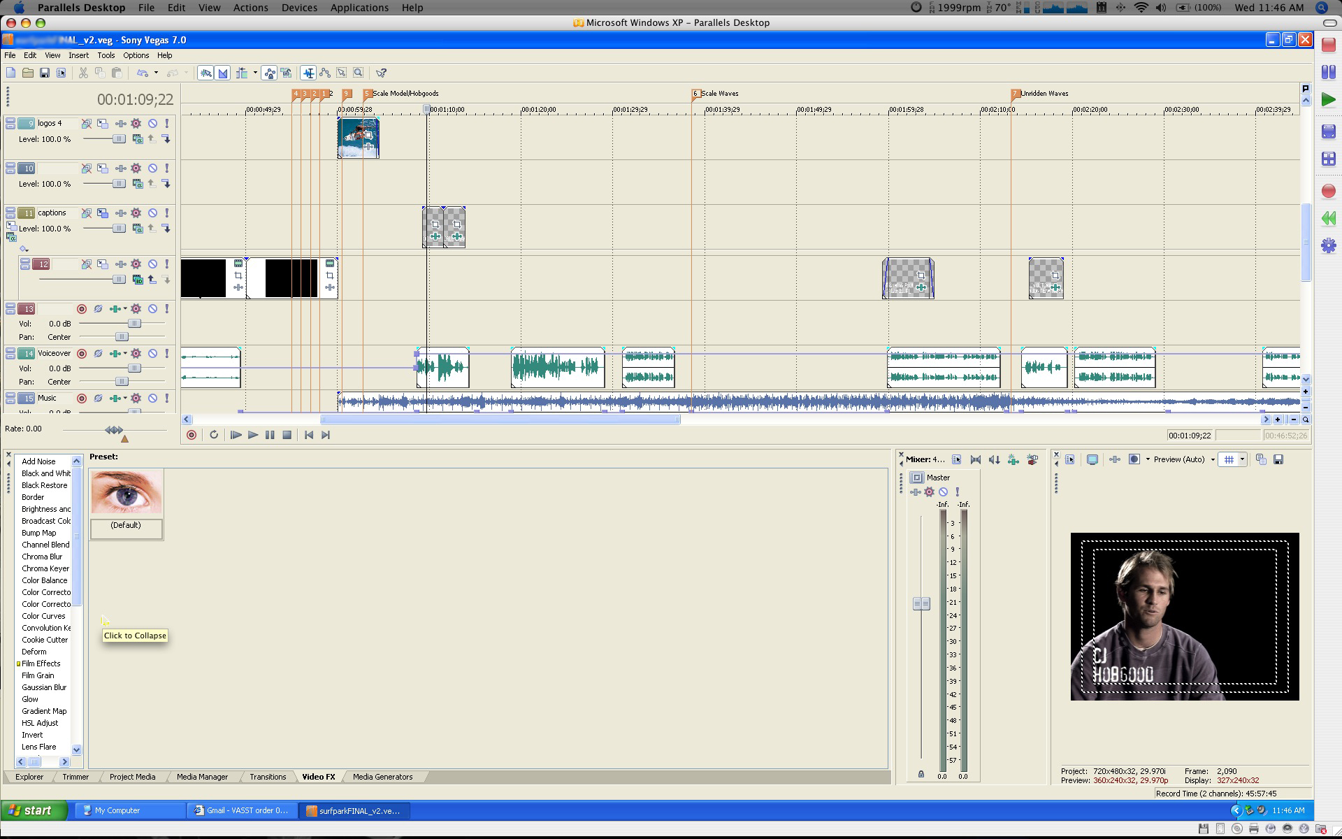Viewport: 1342px width, 839px height.
Task: Click the Unridden Waves marker 7
Action: 1015,94
